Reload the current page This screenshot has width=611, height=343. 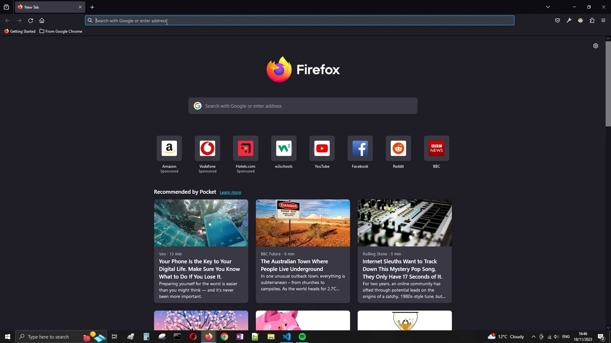click(31, 20)
